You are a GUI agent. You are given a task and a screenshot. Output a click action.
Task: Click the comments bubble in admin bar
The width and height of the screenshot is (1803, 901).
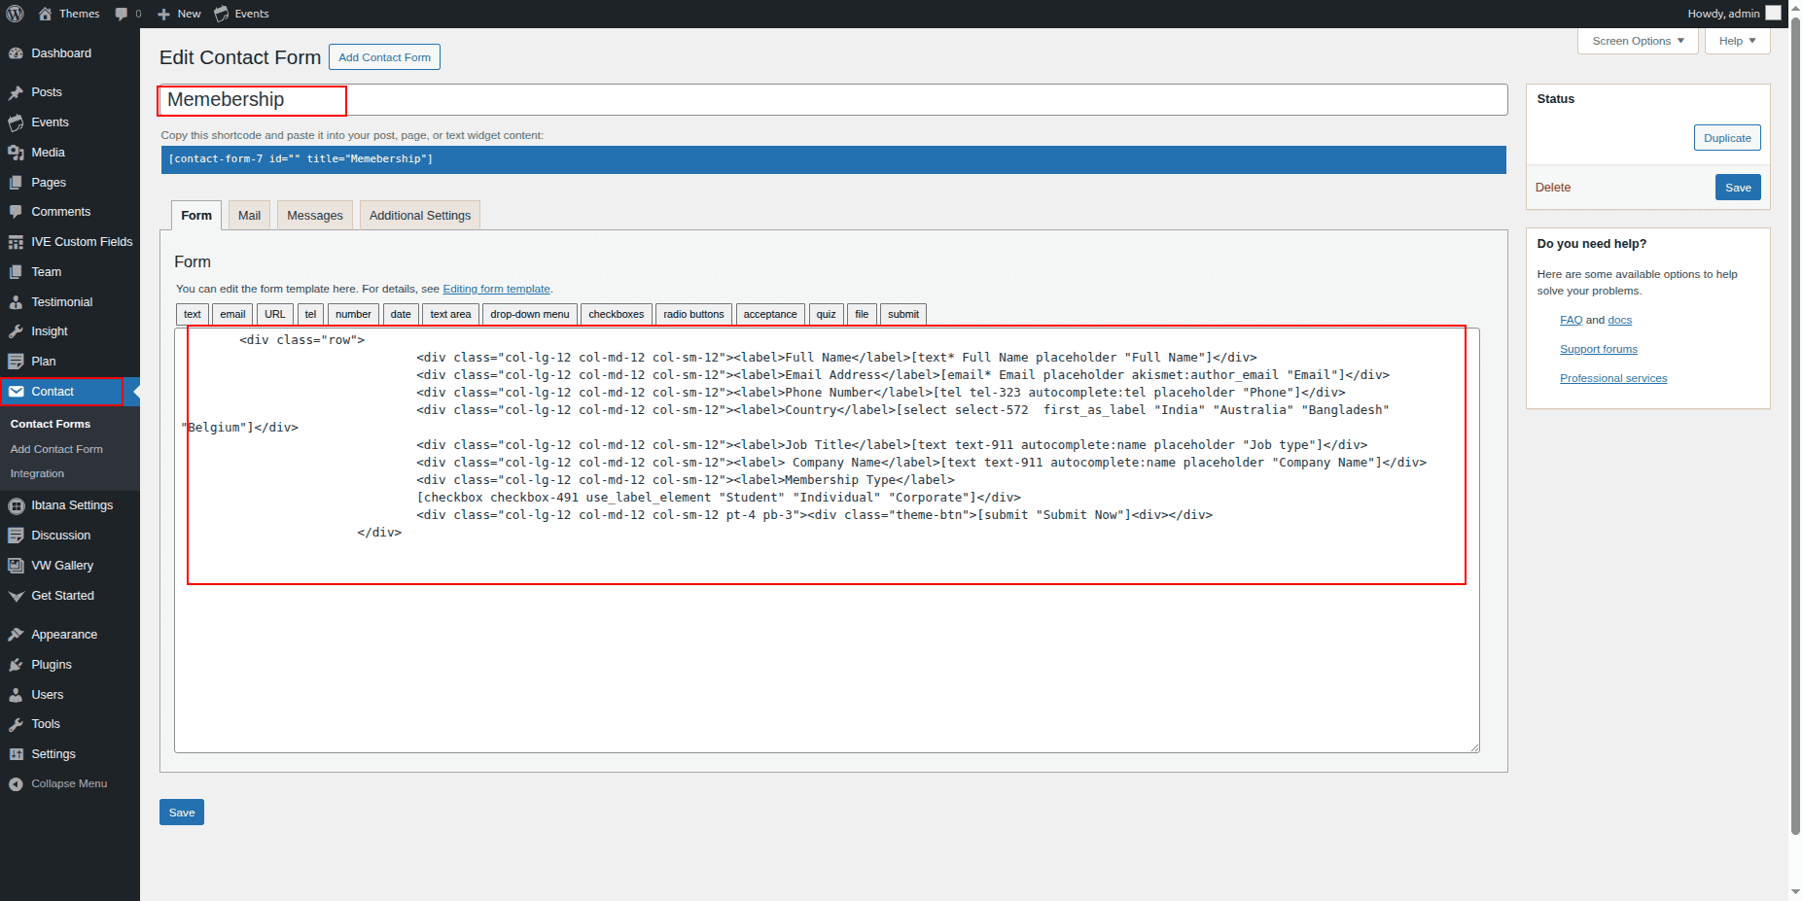pyautogui.click(x=122, y=14)
